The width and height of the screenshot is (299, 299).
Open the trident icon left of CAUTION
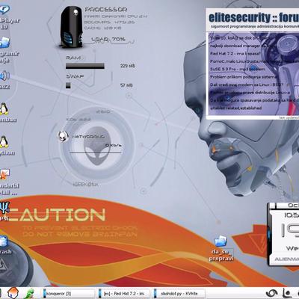click(x=4, y=208)
